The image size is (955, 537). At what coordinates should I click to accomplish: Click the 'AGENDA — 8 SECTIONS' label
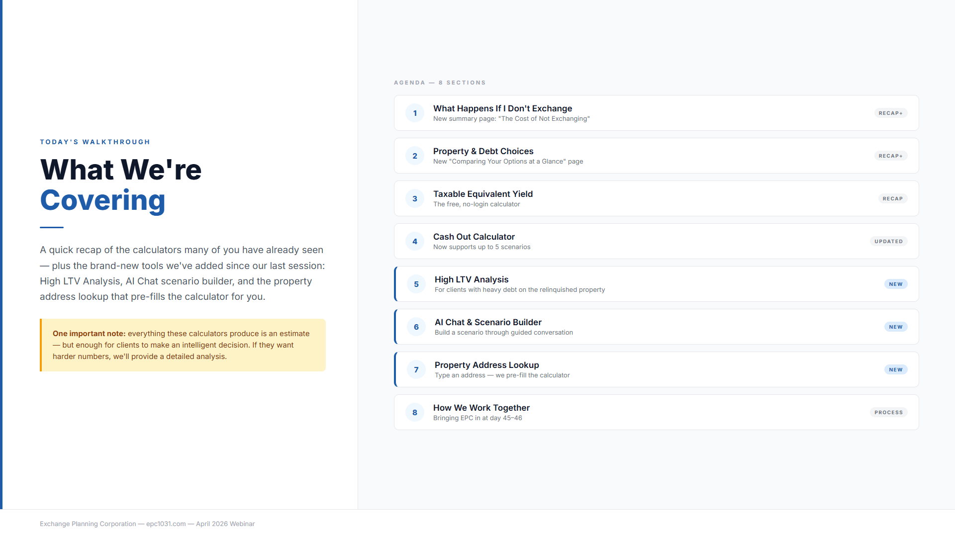[x=440, y=83]
